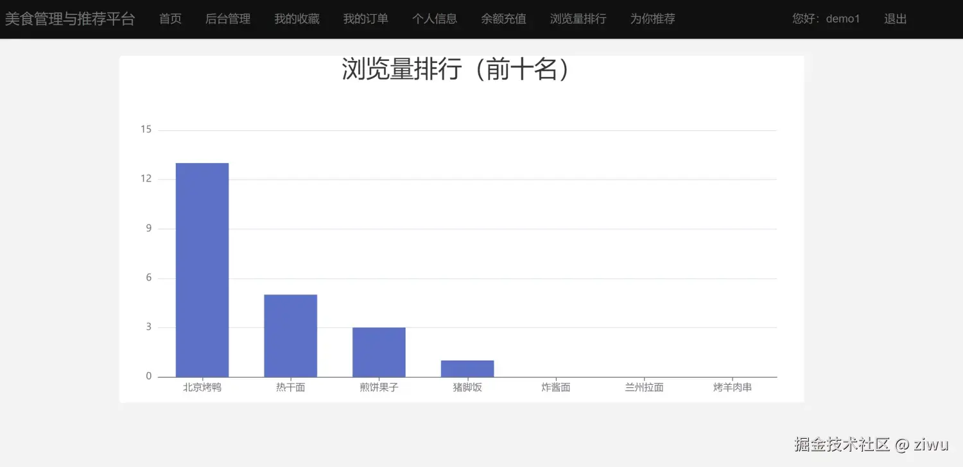Click the 北京烤鸭 axis label
Viewport: 963px width, 467px height.
pyautogui.click(x=202, y=387)
